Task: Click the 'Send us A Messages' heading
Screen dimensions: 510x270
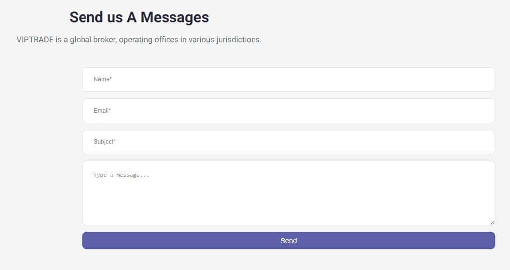Action: [x=139, y=17]
